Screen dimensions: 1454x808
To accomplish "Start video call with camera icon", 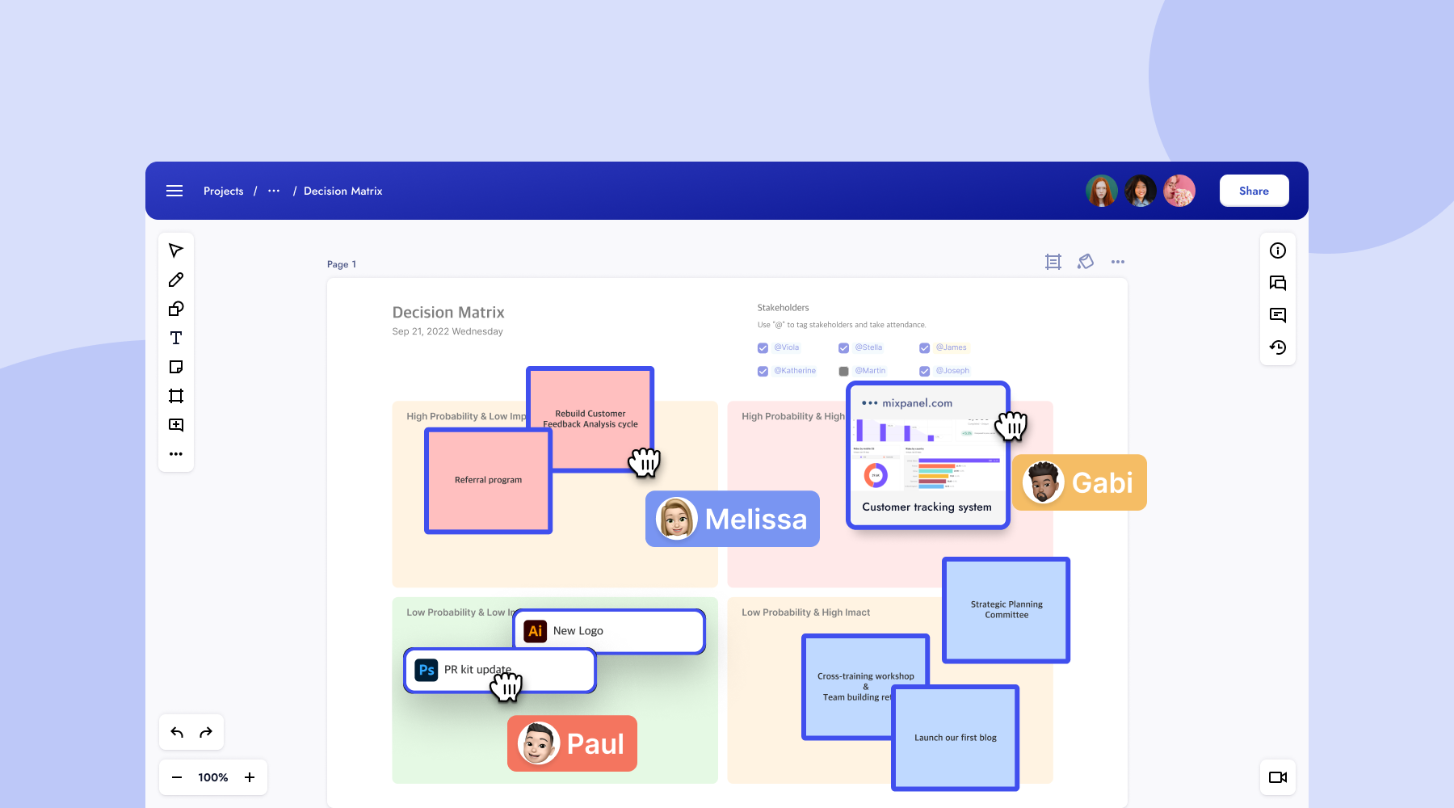I will pyautogui.click(x=1278, y=777).
